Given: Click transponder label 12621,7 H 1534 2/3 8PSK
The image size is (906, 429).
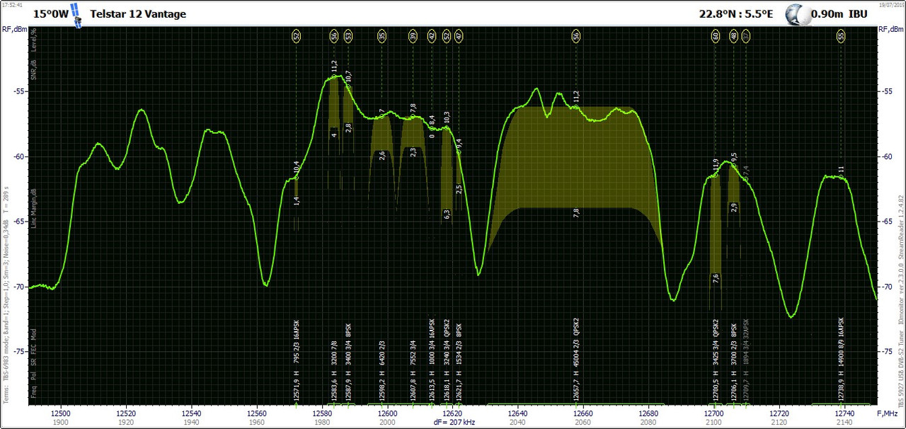Looking at the screenshot, I should click(459, 363).
